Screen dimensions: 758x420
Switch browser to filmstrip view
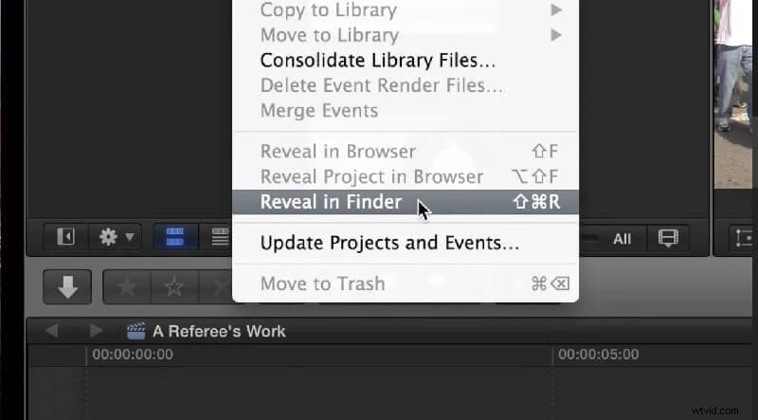[x=175, y=237]
